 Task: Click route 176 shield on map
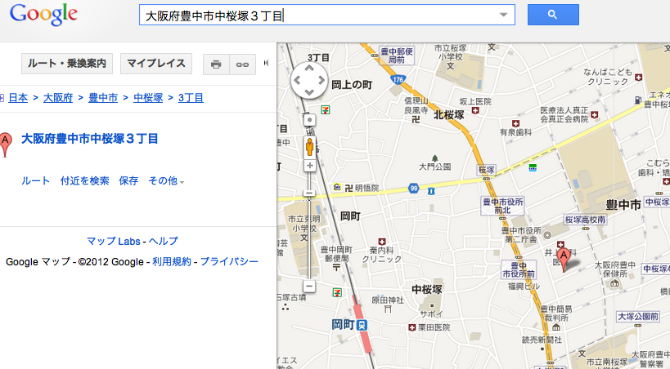[x=398, y=79]
